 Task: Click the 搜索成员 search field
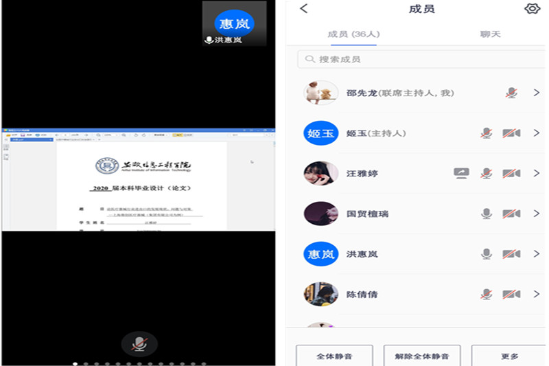point(421,59)
